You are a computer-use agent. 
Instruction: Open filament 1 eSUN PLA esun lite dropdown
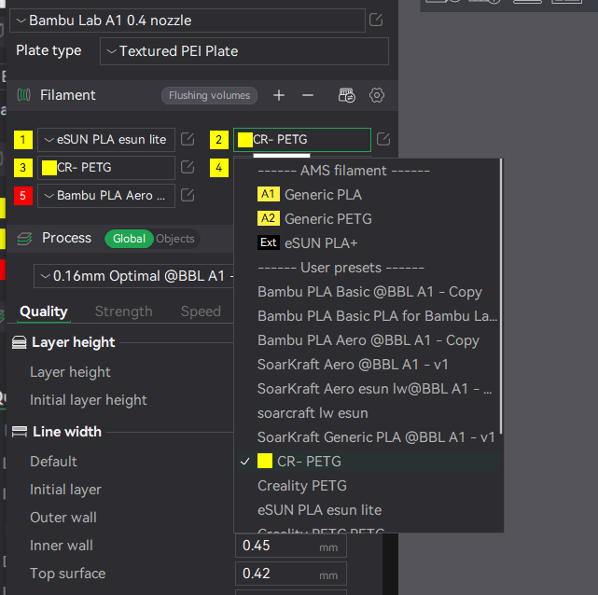click(106, 140)
